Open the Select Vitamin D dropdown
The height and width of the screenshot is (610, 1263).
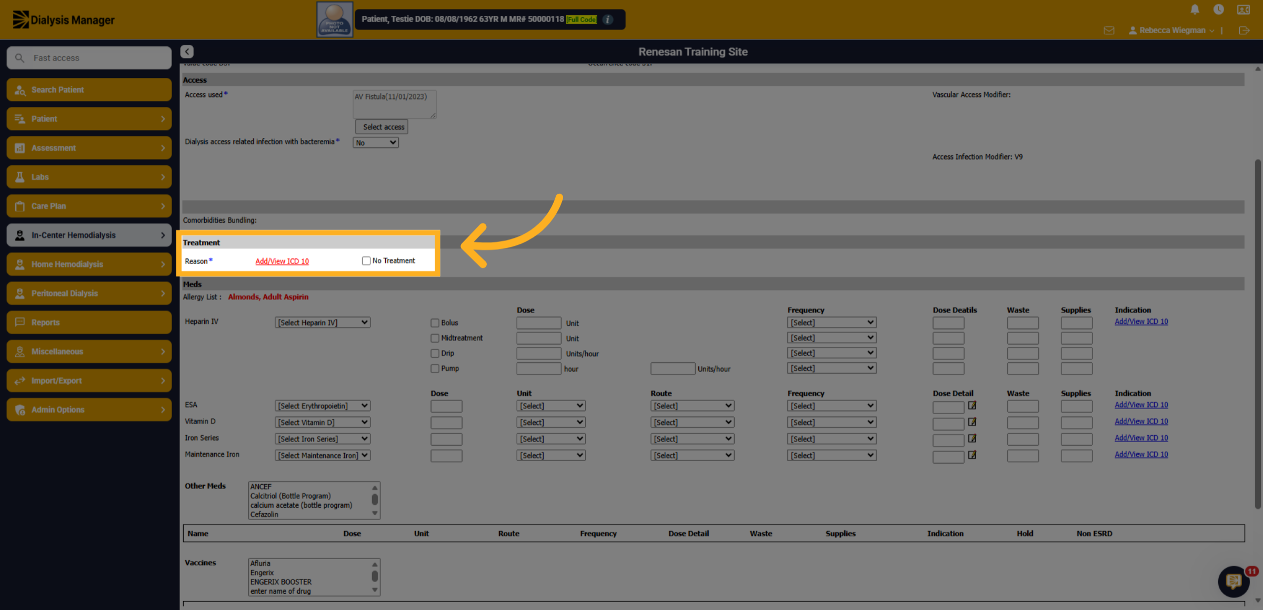(x=322, y=422)
